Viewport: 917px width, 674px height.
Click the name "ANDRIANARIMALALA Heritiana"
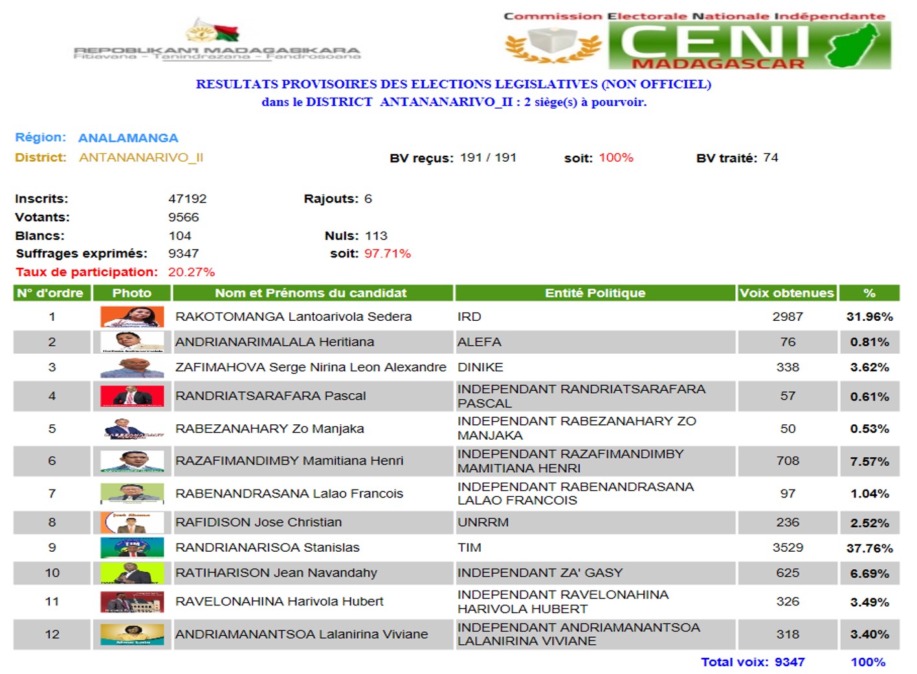[275, 342]
